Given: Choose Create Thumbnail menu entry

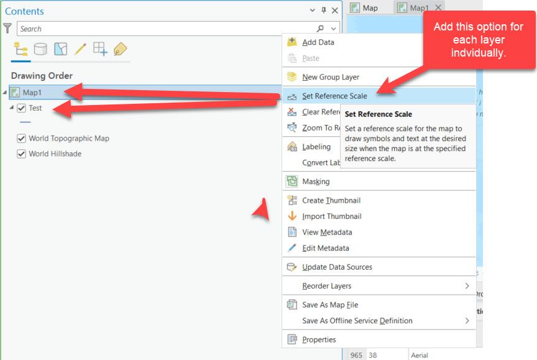Looking at the screenshot, I should pyautogui.click(x=379, y=200).
